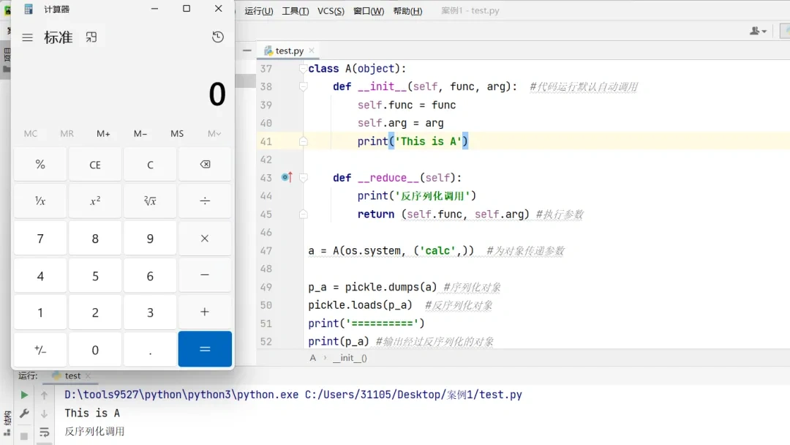Click the calculator backspace key
This screenshot has width=790, height=445.
[x=205, y=164]
